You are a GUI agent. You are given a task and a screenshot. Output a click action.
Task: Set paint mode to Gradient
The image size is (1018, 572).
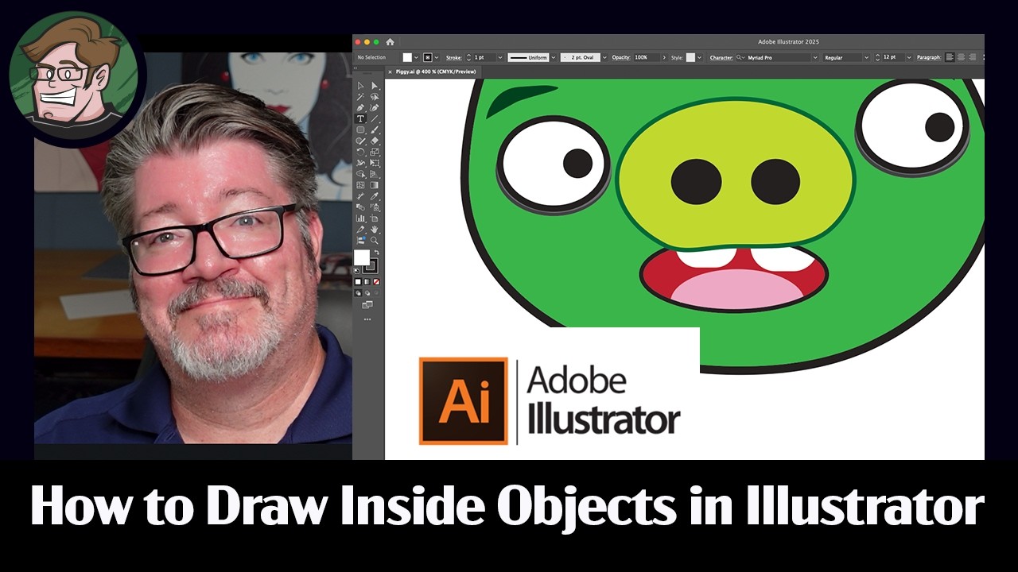click(x=367, y=282)
